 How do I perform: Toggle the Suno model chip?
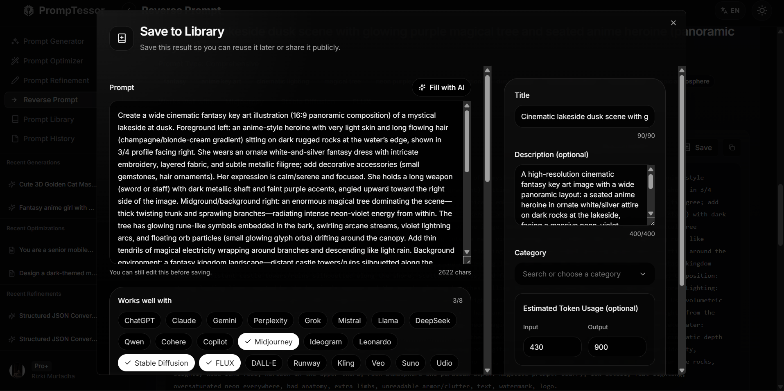411,363
